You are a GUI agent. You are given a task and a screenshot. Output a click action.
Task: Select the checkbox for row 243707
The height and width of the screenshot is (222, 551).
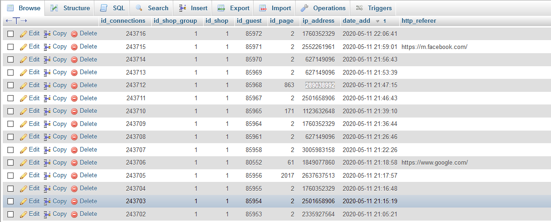point(11,150)
